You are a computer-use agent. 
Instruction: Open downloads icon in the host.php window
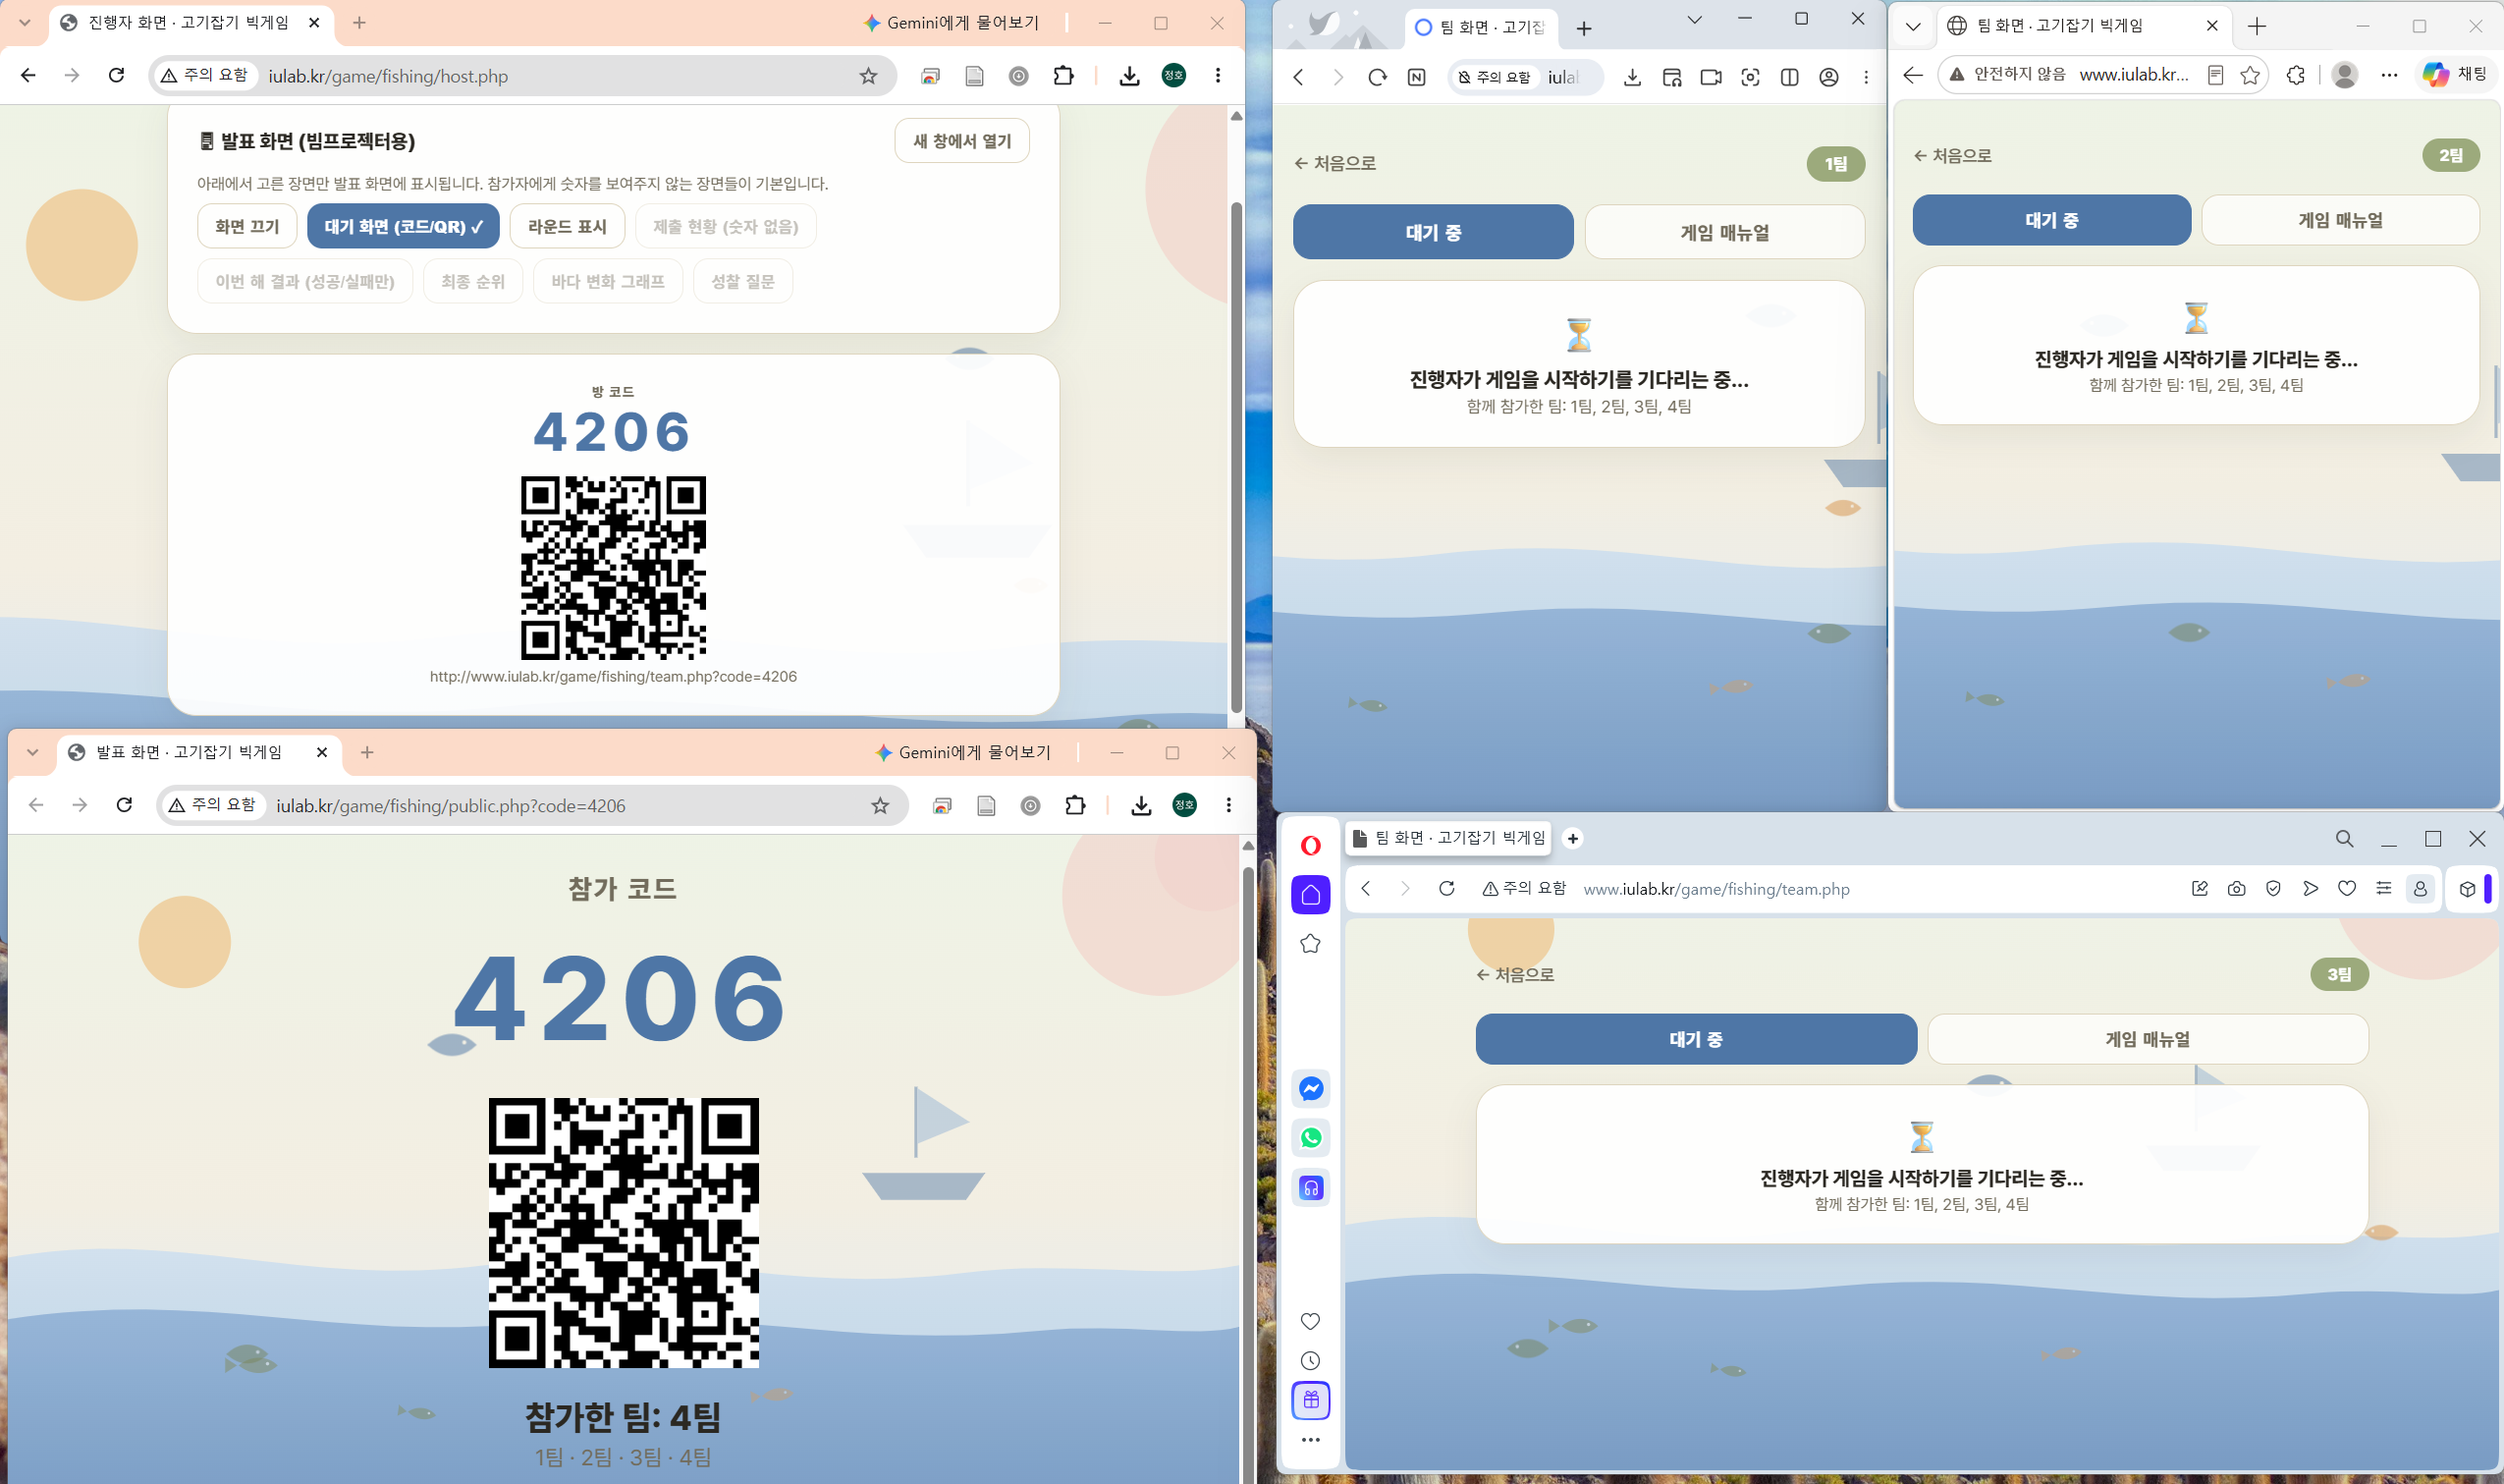(x=1129, y=76)
